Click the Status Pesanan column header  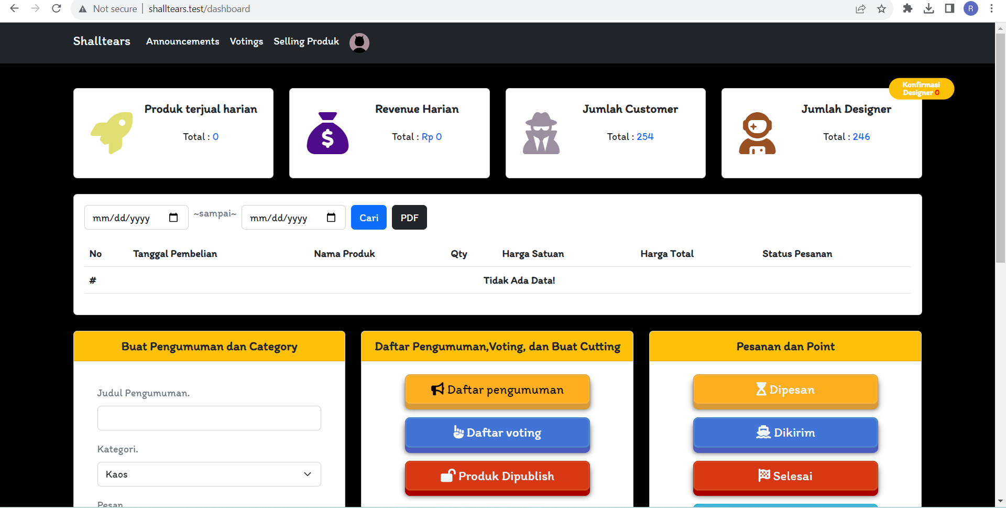797,254
